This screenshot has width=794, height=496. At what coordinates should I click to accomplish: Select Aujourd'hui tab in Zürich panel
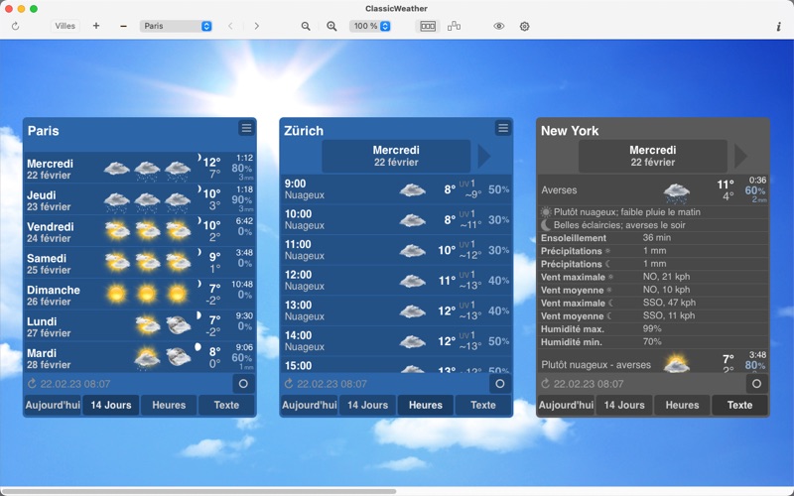[310, 405]
